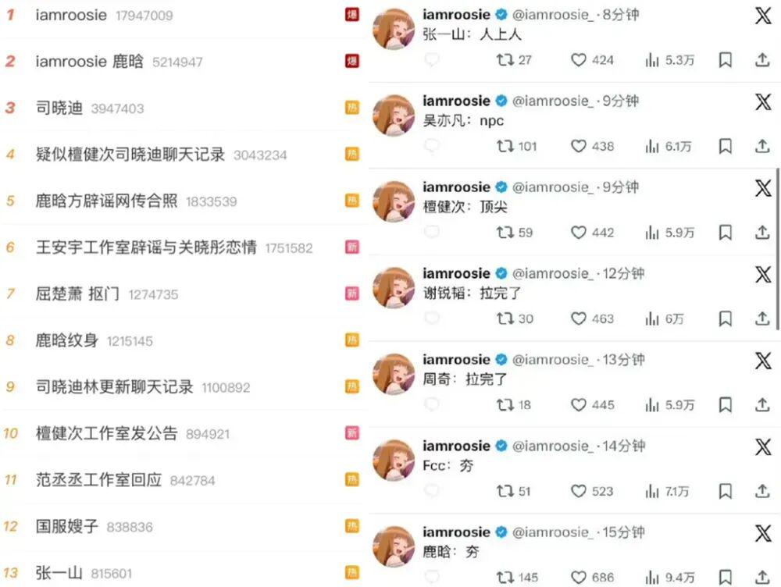Viewport: 781px width, 587px height.
Task: Open 鹿晗方辟谣网传合照 trending entry
Action: (106, 201)
